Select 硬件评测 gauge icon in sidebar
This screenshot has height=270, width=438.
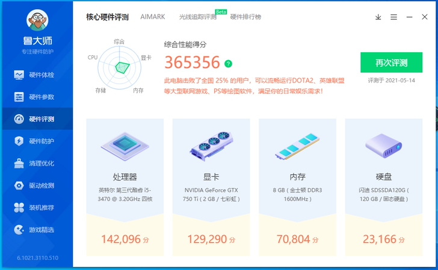[19, 119]
